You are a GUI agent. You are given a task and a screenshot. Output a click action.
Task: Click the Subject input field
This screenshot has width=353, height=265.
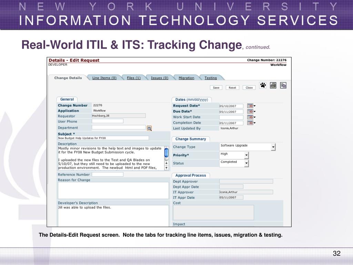(x=103, y=138)
